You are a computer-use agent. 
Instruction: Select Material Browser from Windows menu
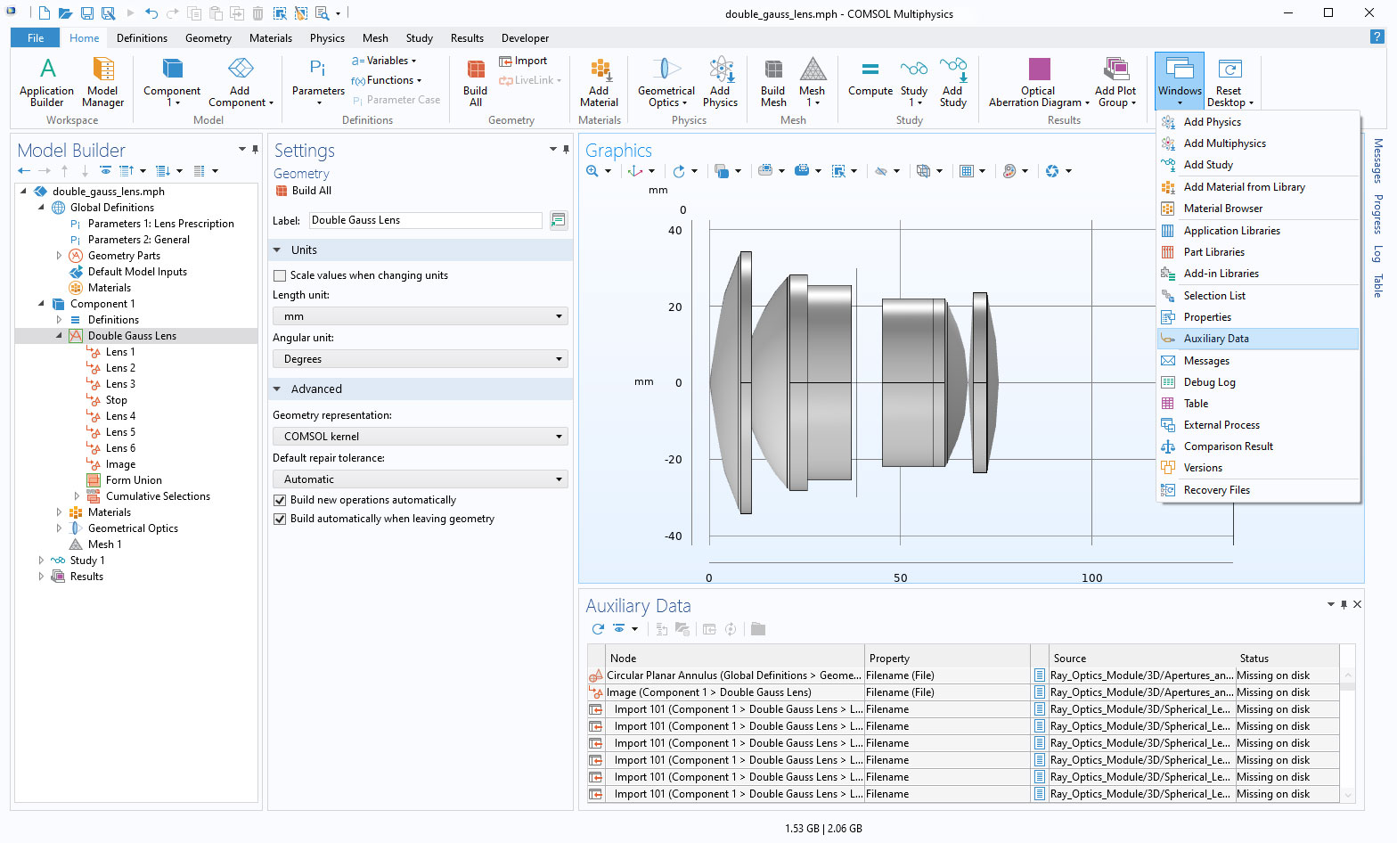coord(1222,209)
